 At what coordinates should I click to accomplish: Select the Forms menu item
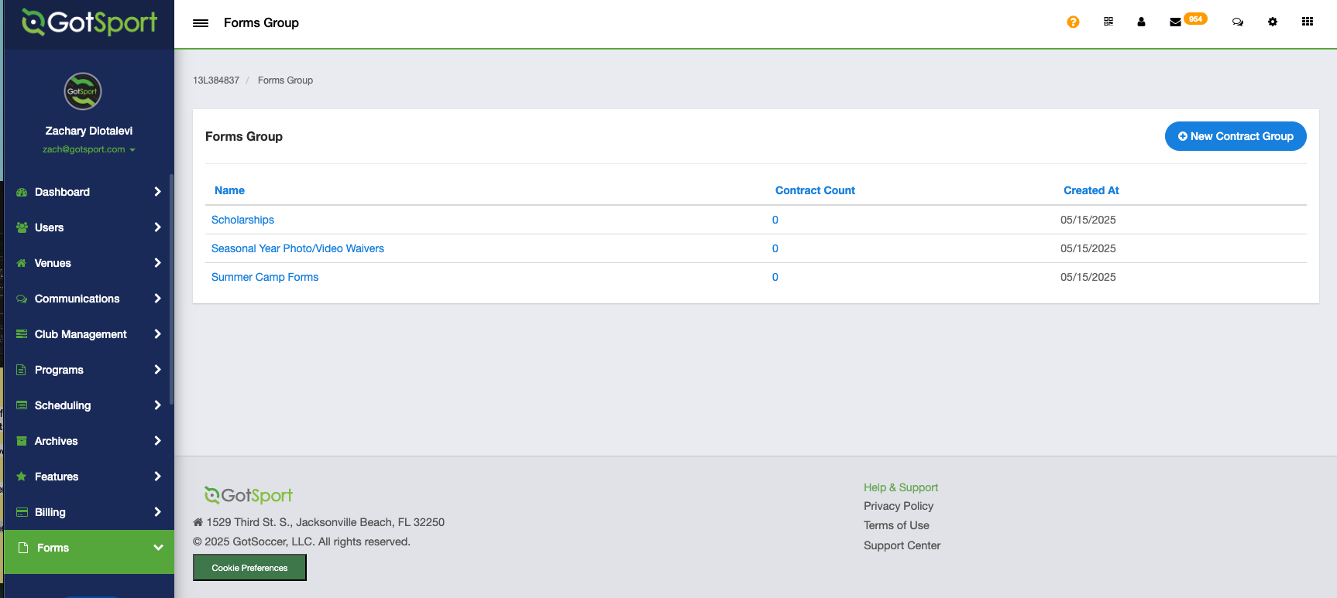(x=89, y=552)
